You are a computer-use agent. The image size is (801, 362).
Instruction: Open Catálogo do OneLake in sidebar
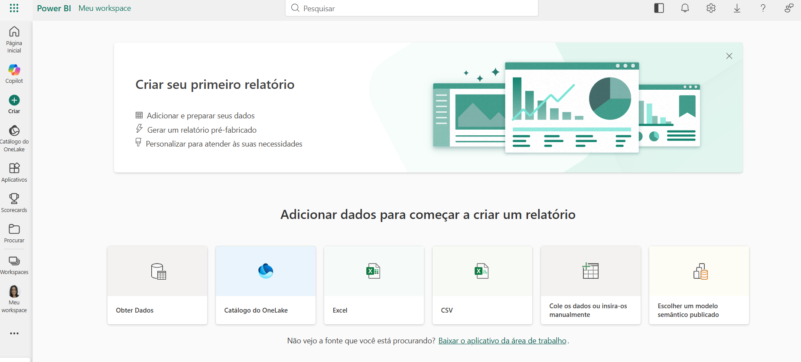pyautogui.click(x=14, y=139)
